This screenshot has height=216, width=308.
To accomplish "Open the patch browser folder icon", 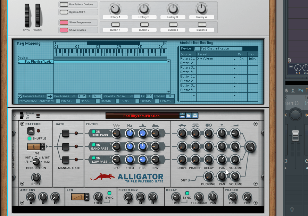I will [x=189, y=116].
